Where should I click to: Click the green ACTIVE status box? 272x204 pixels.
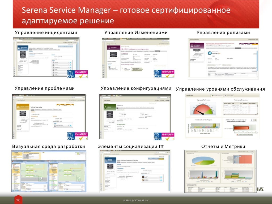[109, 107]
